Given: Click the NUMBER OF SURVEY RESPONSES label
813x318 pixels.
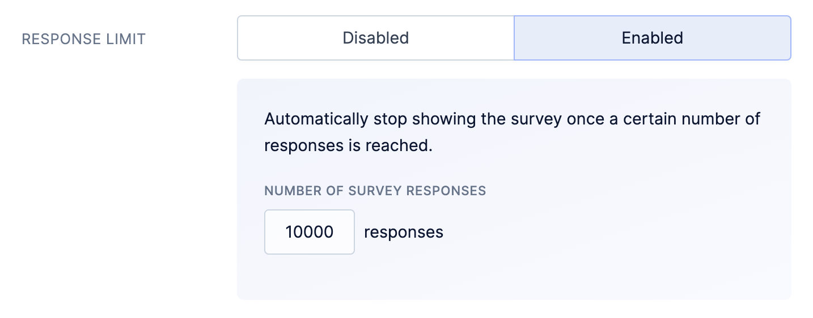Looking at the screenshot, I should tap(375, 191).
